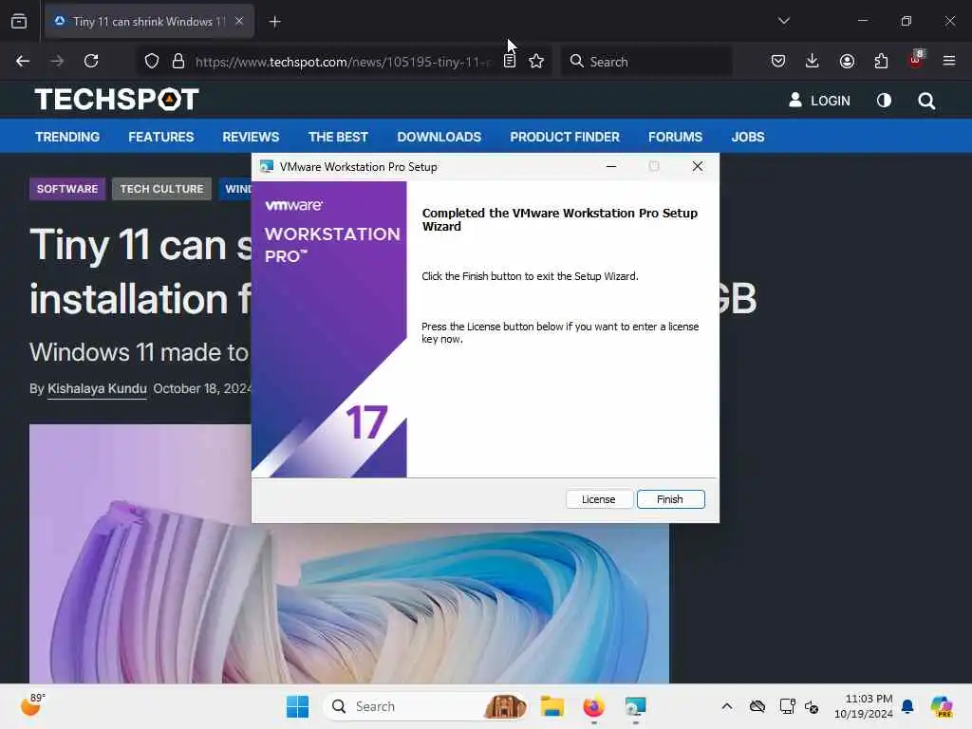This screenshot has width=972, height=729.
Task: Go back one page in Firefox
Action: pos(23,61)
